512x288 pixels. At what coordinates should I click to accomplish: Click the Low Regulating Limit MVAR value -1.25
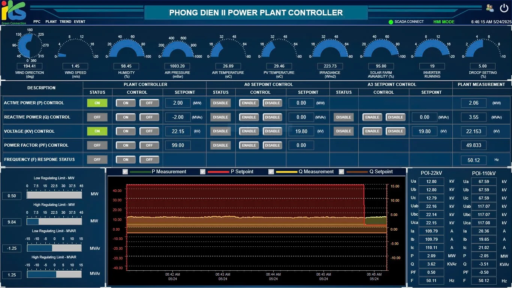[x=12, y=248]
